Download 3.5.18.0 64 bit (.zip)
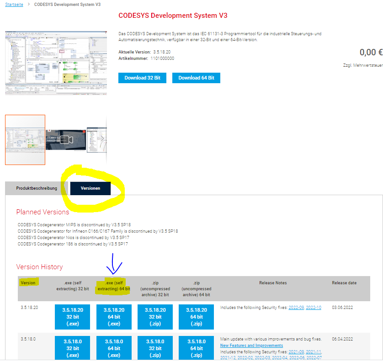 [x=197, y=348]
